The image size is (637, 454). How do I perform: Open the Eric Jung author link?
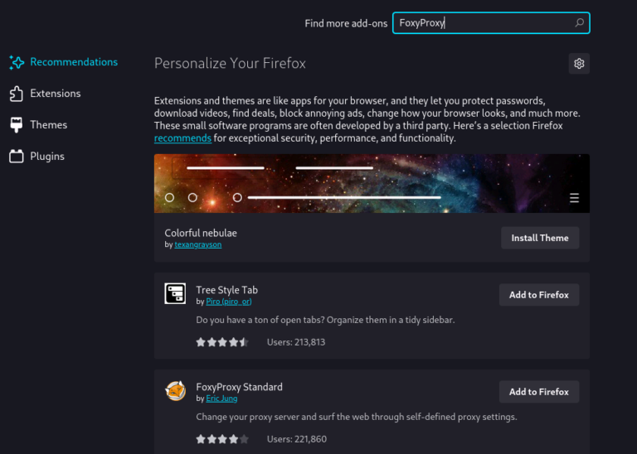(x=221, y=398)
